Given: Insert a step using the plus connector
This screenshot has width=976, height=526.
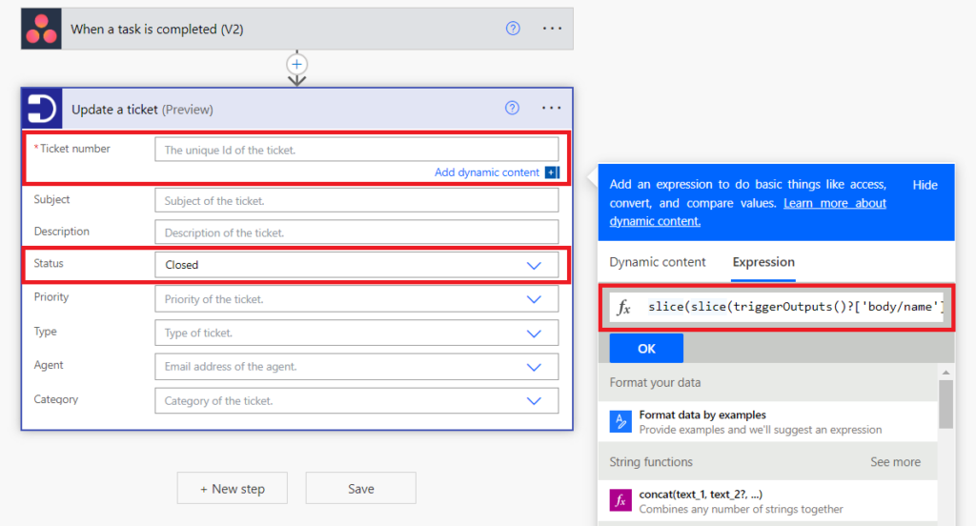Looking at the screenshot, I should click(x=297, y=64).
